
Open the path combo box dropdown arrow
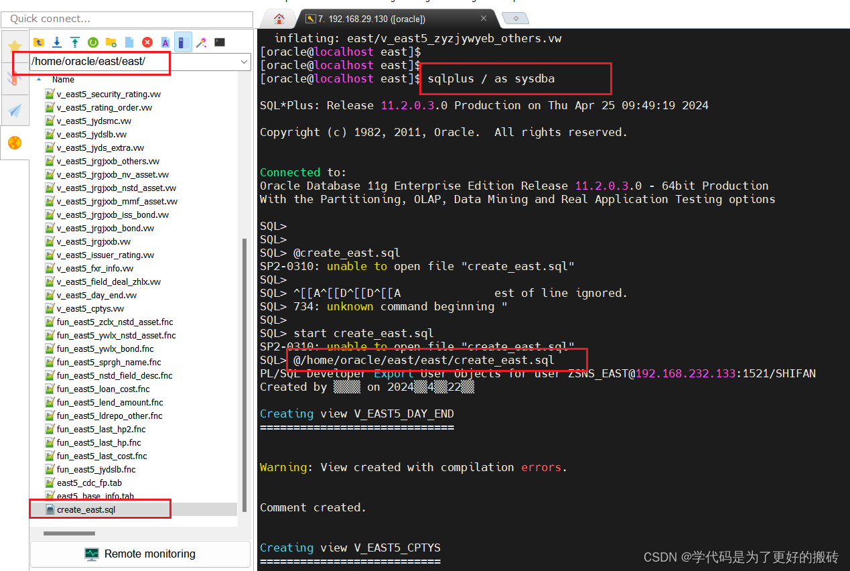pos(244,62)
